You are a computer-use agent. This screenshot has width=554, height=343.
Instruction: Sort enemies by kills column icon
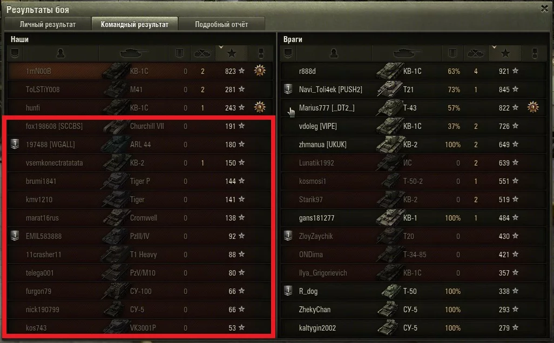pyautogui.click(x=476, y=53)
